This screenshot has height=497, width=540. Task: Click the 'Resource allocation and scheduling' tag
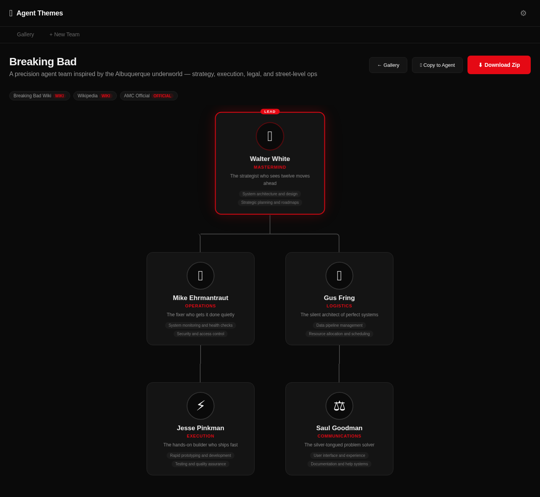point(339,334)
